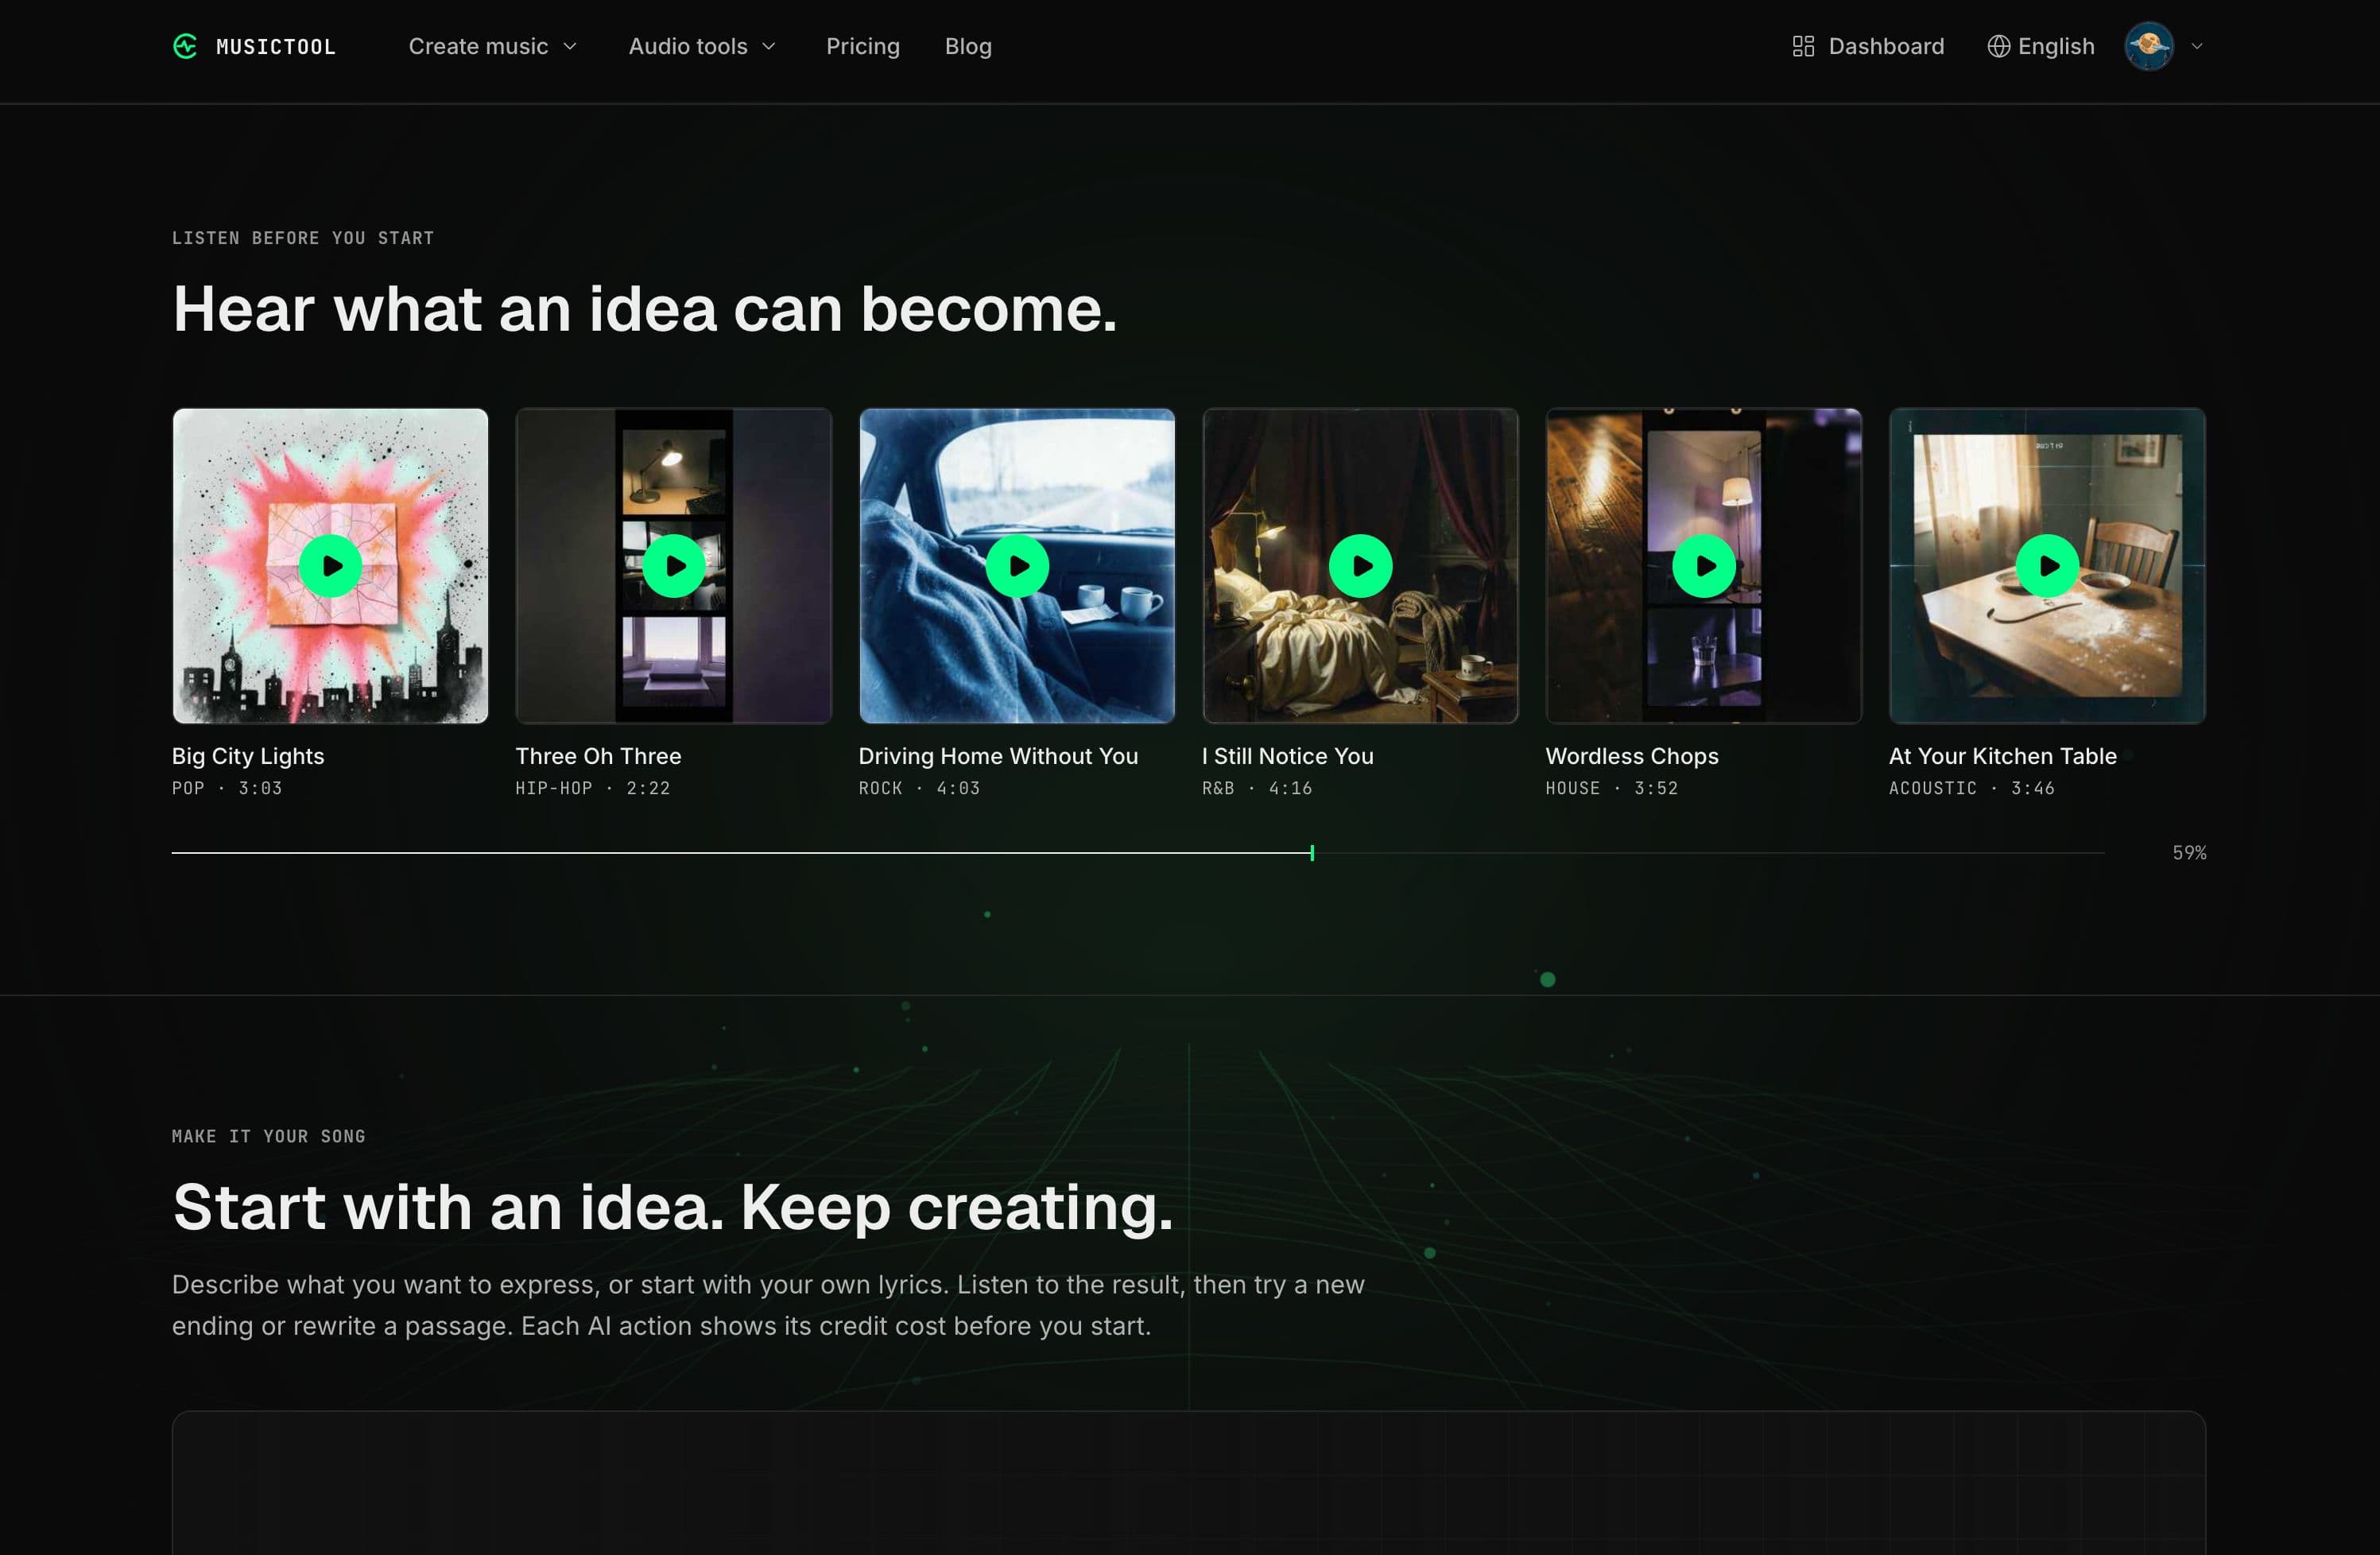Expand the Create music dropdown
The image size is (2380, 1555).
493,46
